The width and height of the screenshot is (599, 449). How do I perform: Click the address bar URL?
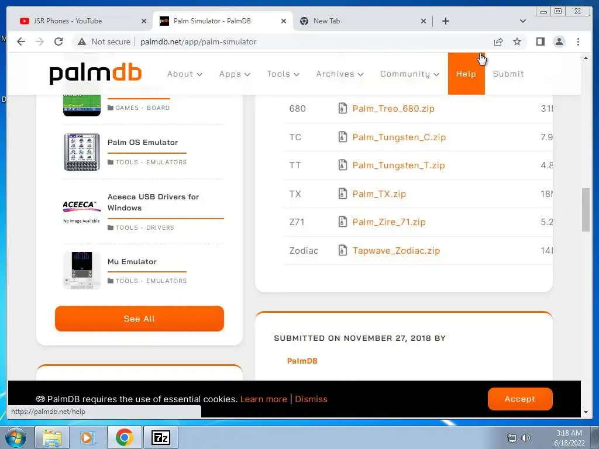pyautogui.click(x=198, y=42)
